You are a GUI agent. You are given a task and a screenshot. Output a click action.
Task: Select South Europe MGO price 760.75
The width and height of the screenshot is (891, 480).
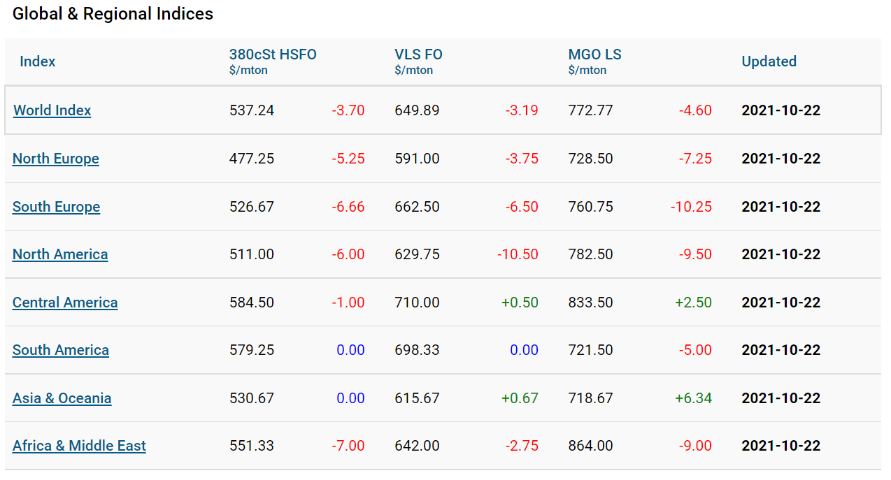591,207
